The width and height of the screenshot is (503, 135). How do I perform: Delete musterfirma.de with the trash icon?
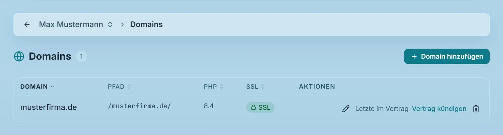pos(476,109)
